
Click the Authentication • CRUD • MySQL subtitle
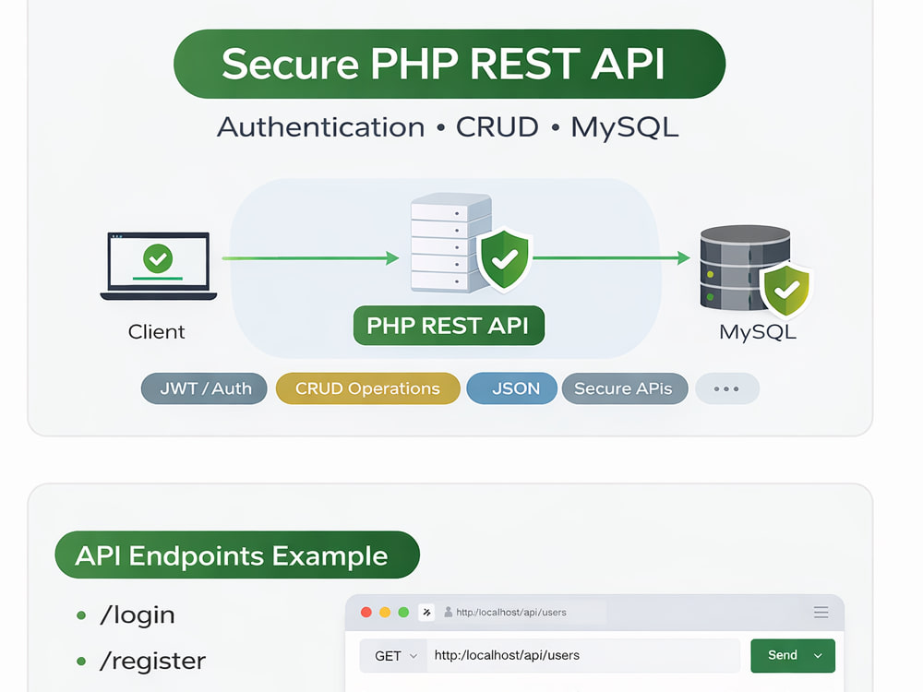coord(448,127)
